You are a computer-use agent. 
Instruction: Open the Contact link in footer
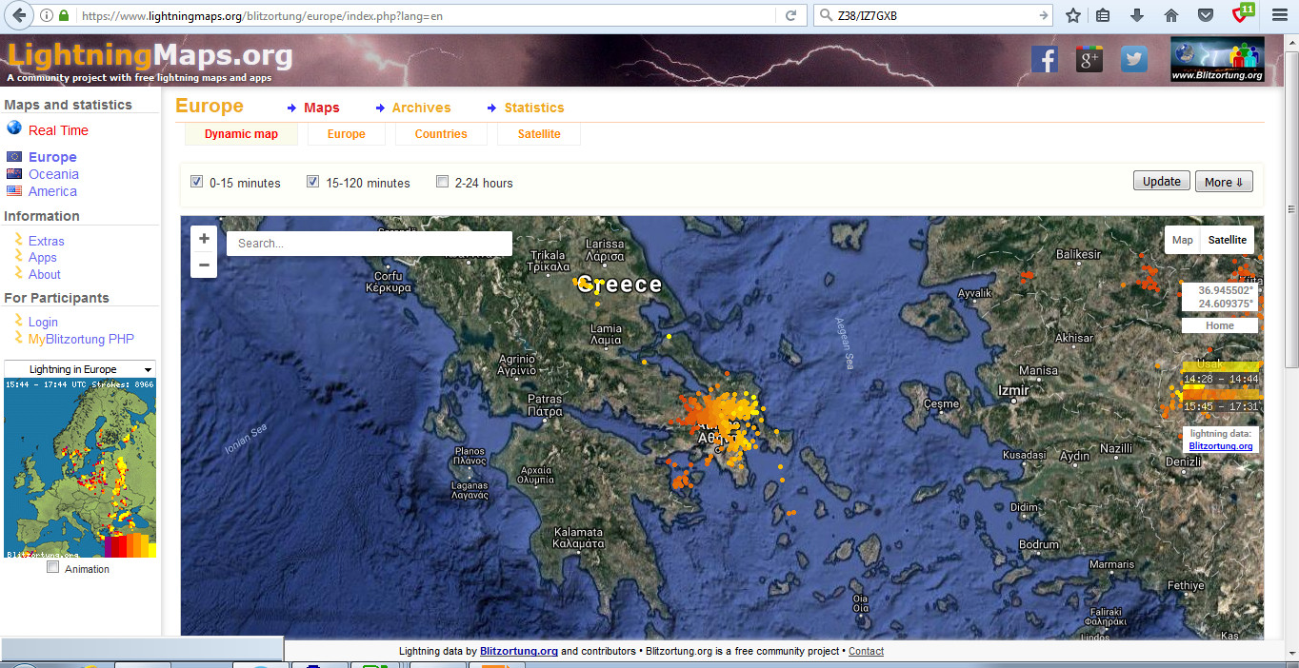pyautogui.click(x=866, y=651)
